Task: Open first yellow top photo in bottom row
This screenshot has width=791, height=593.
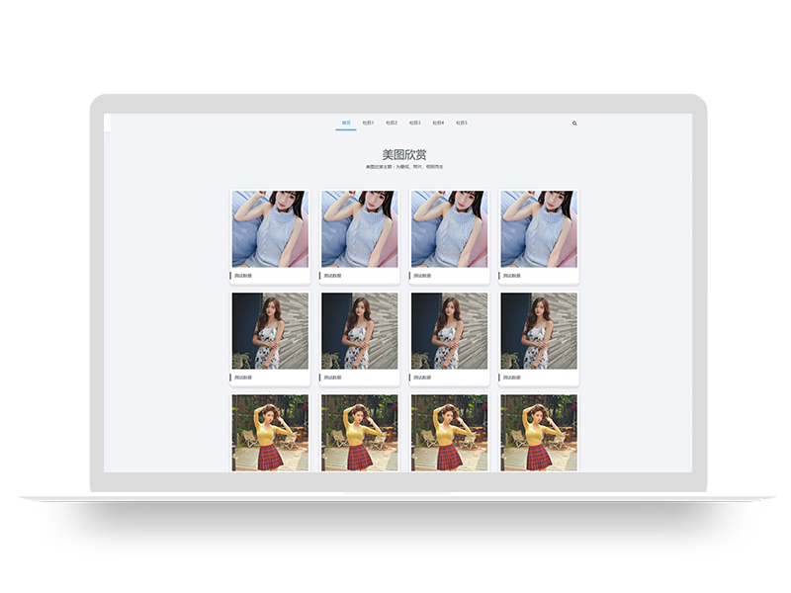Action: 270,433
